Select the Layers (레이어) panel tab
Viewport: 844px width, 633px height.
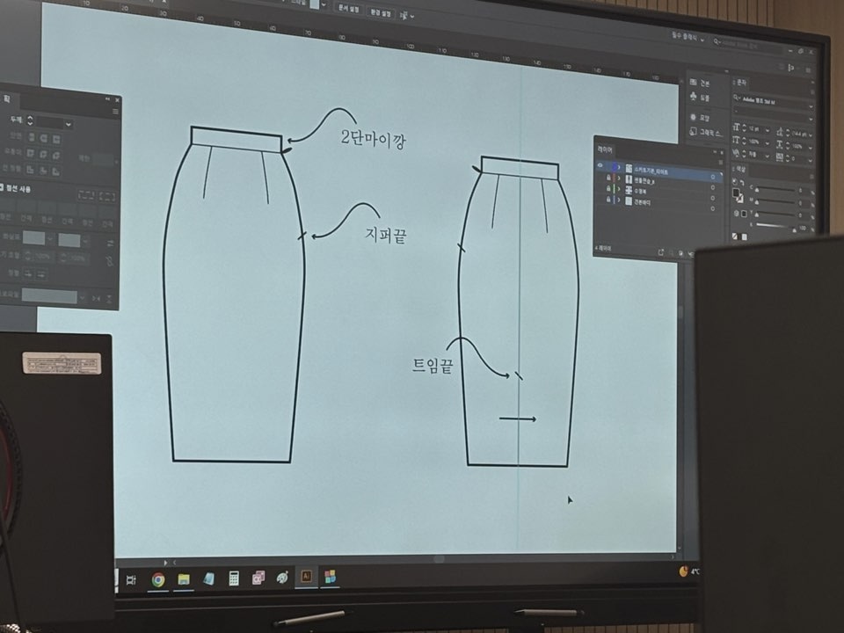coord(606,149)
